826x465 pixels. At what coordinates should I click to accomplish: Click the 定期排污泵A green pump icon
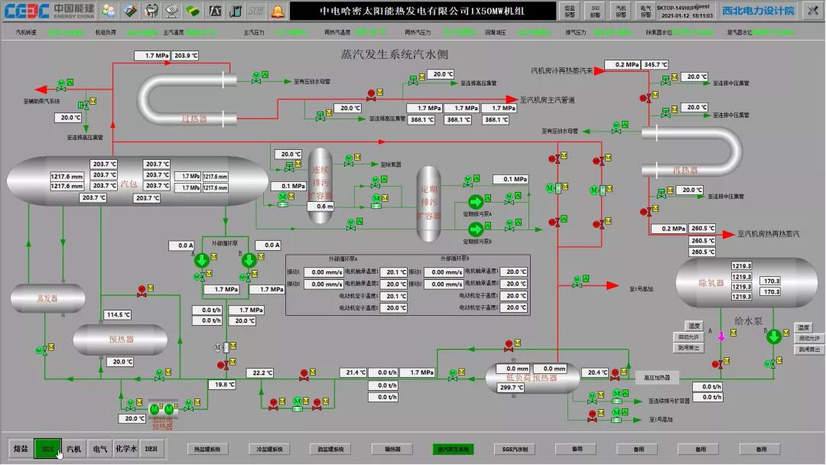[474, 202]
